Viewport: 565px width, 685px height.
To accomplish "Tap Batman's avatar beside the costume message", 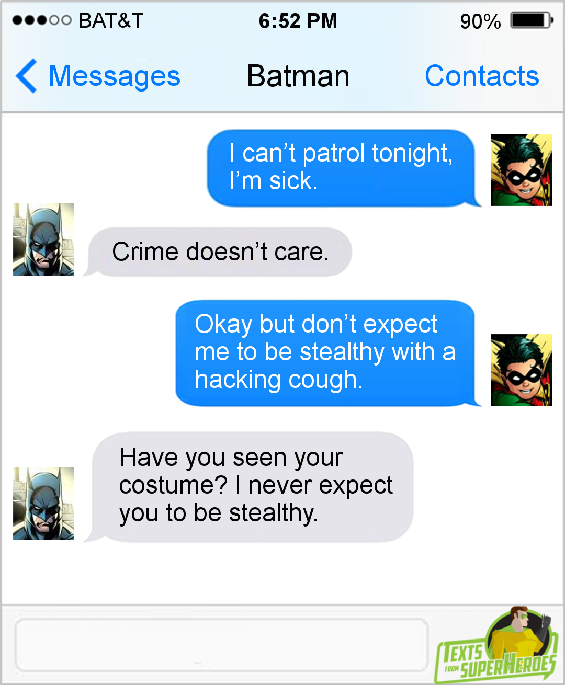I will (x=43, y=504).
